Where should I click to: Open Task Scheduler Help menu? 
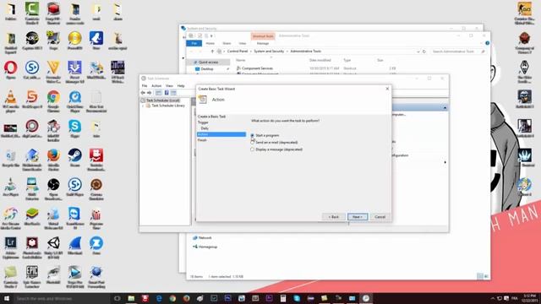pos(181,86)
